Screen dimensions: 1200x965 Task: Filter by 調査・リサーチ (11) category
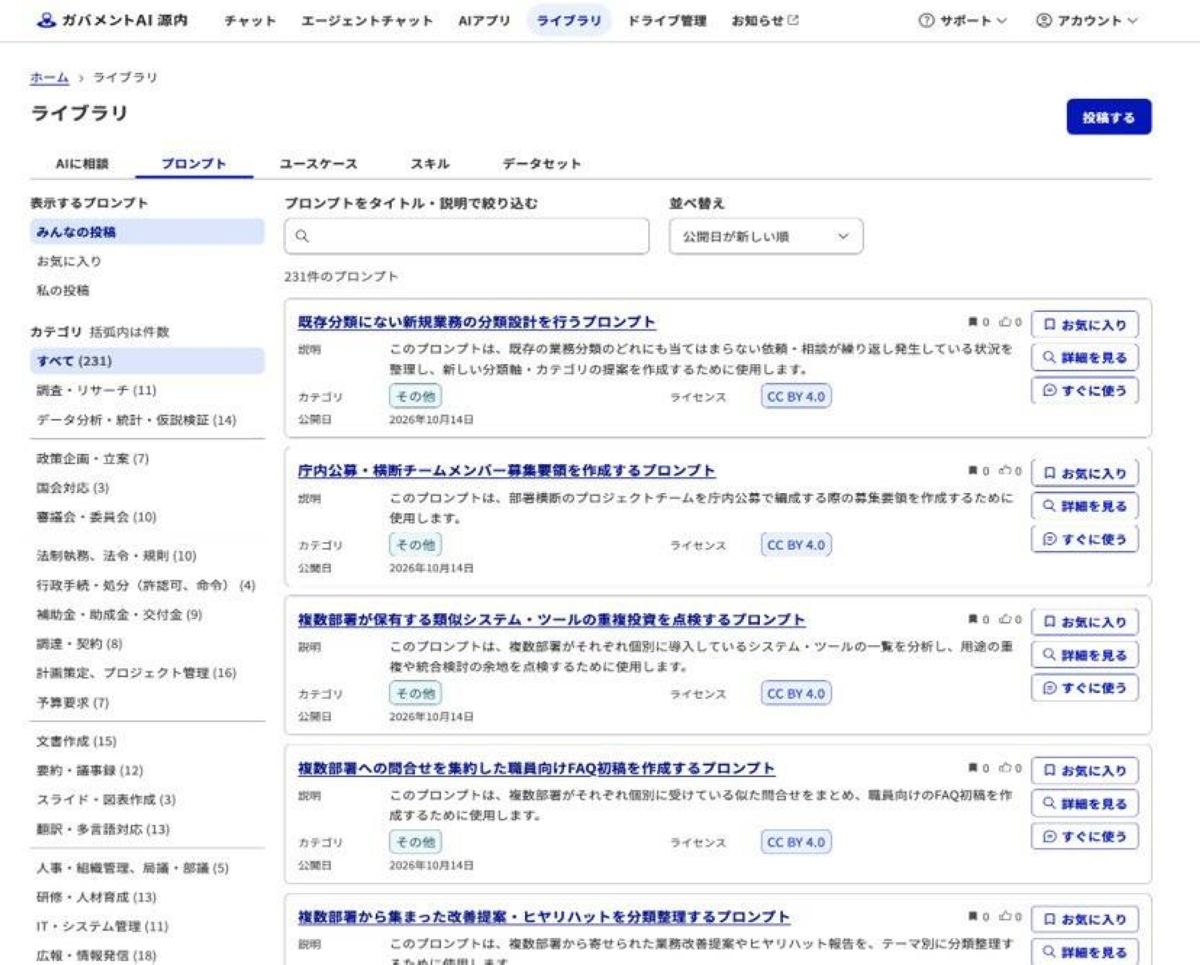point(96,390)
